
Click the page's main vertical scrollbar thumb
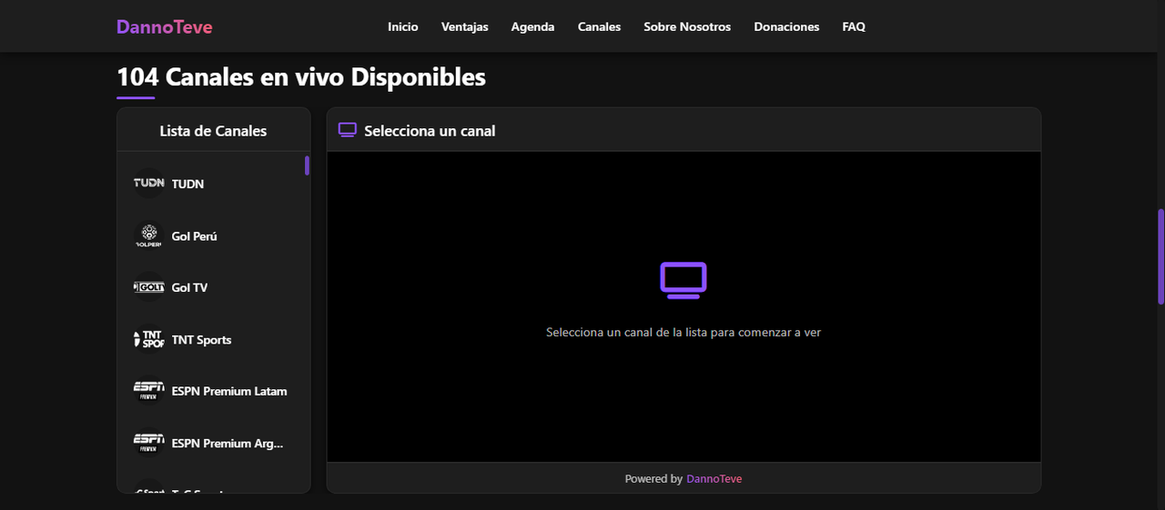tap(1160, 256)
